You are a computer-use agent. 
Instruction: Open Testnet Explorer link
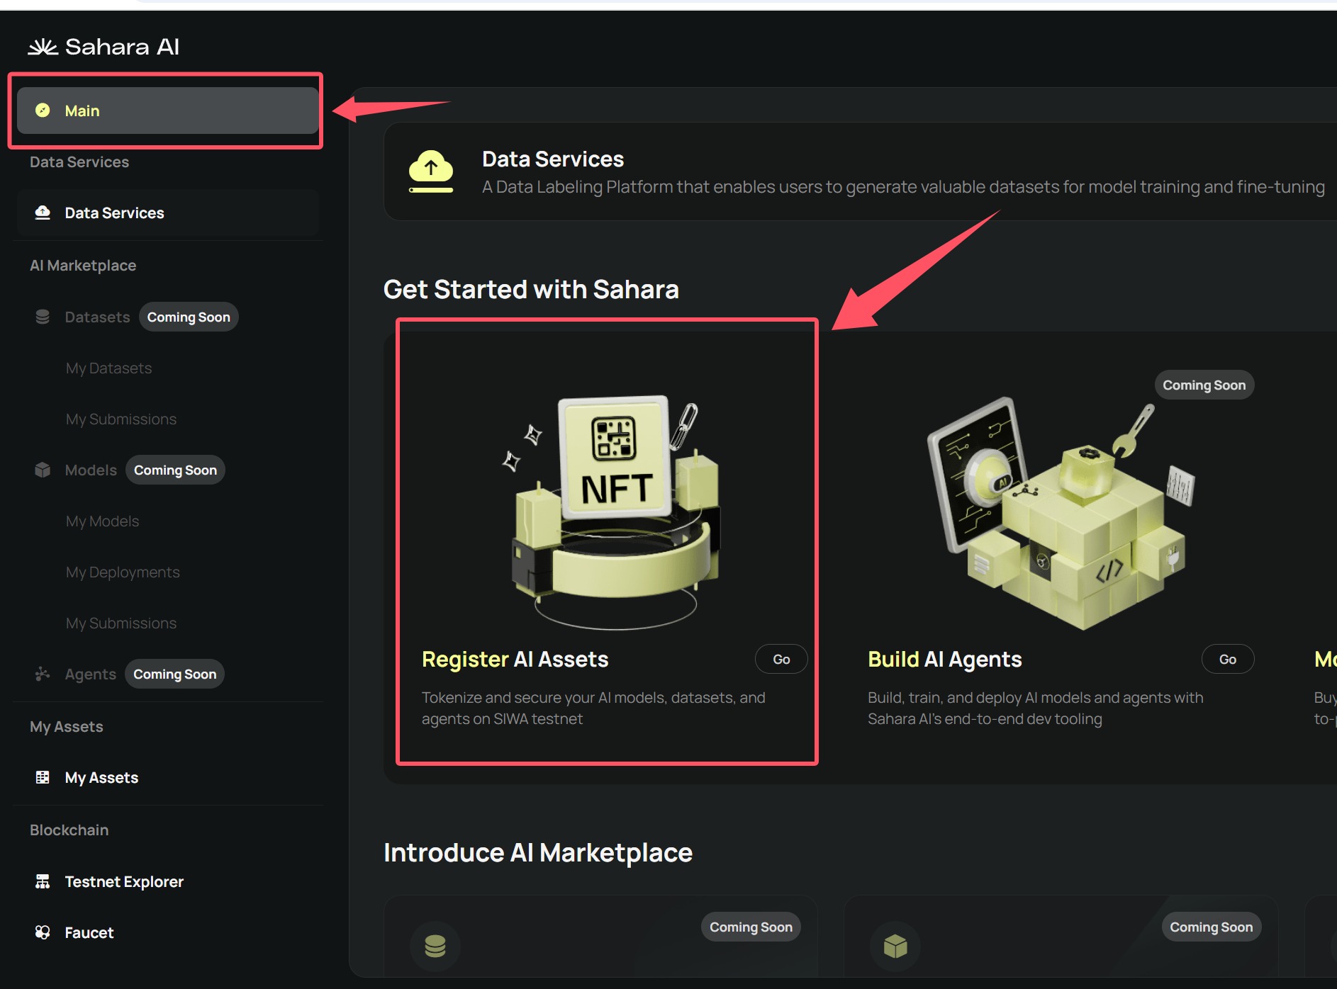(124, 881)
